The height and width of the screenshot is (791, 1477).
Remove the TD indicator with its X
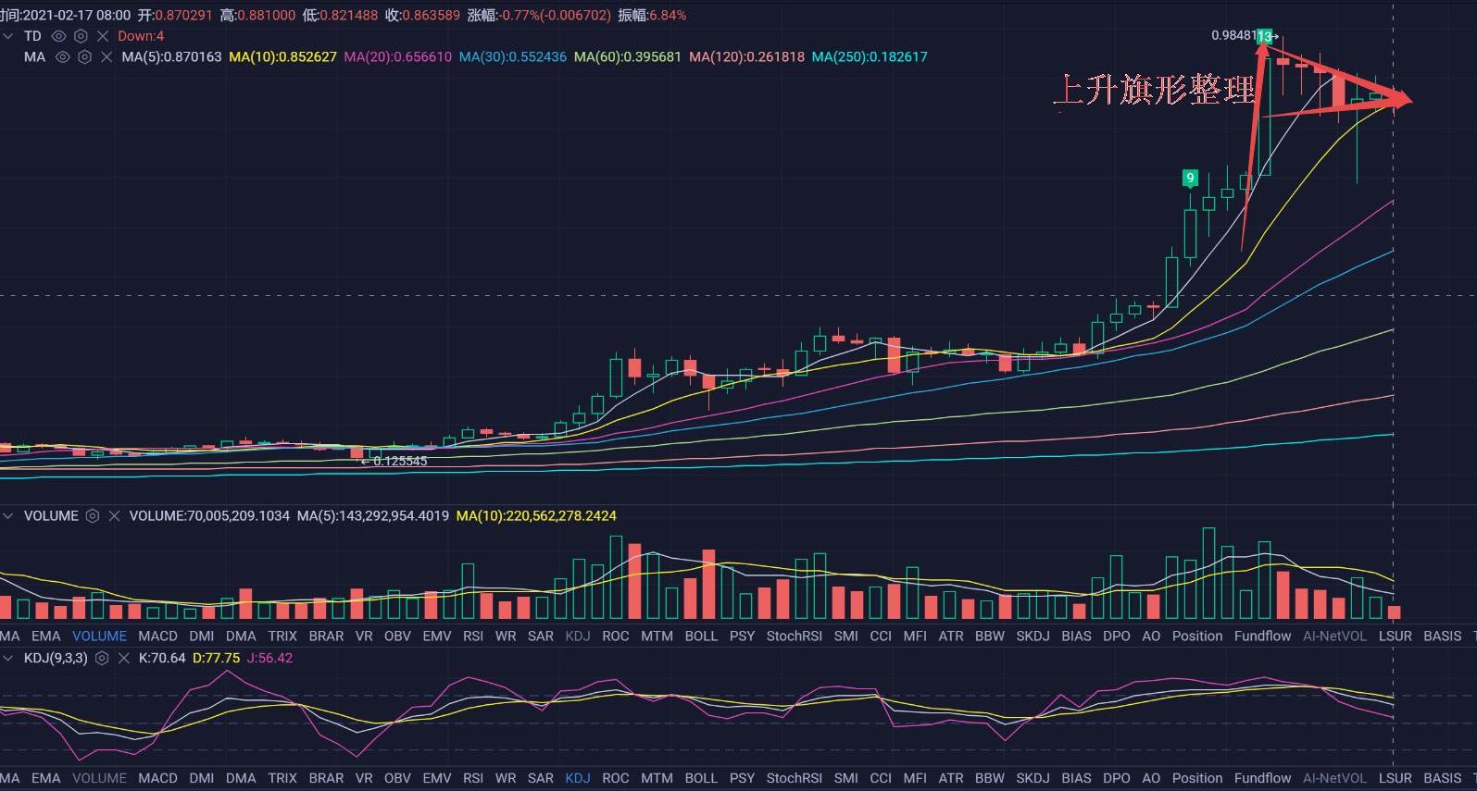(x=103, y=36)
